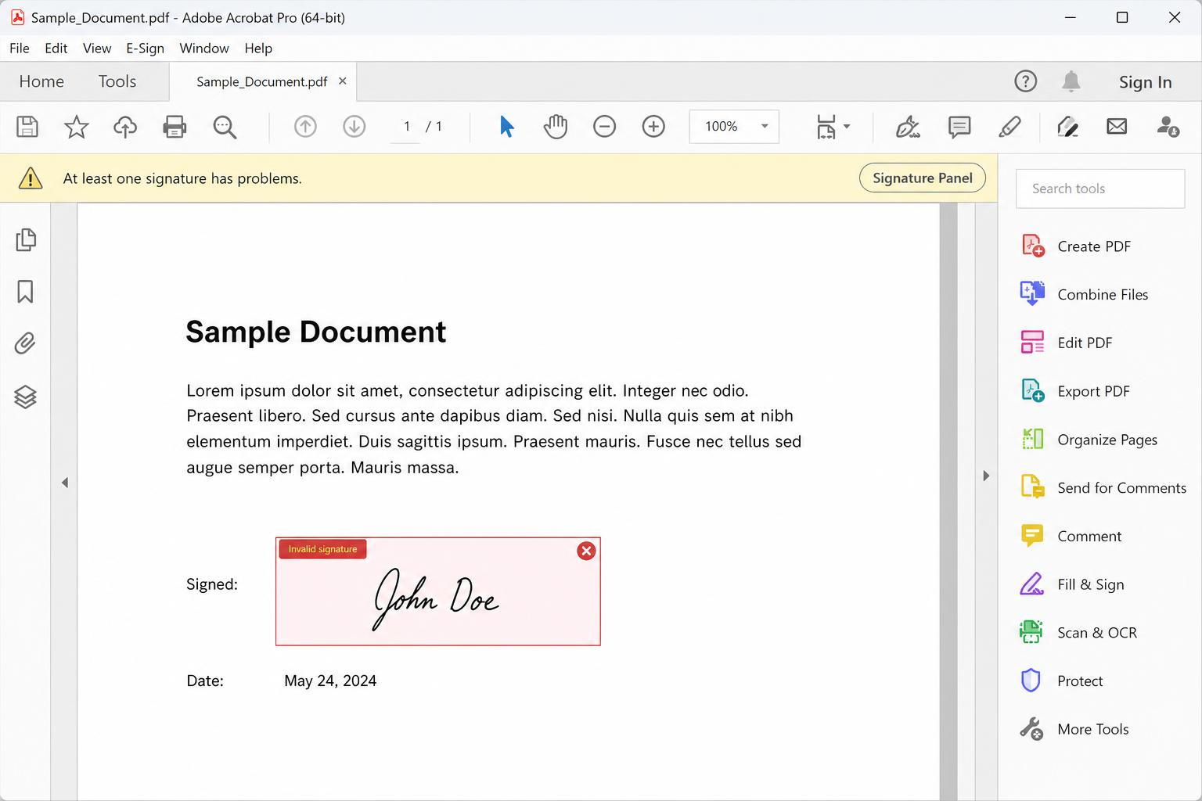The height and width of the screenshot is (801, 1202).
Task: Open the Edit menu
Action: pos(56,48)
